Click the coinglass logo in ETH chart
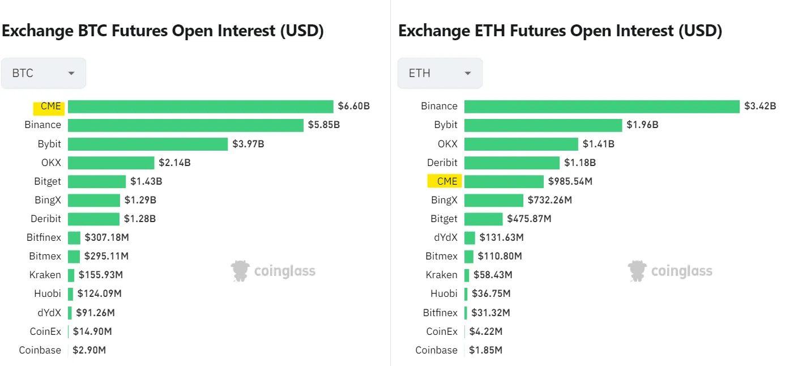785x366 pixels. [x=670, y=271]
